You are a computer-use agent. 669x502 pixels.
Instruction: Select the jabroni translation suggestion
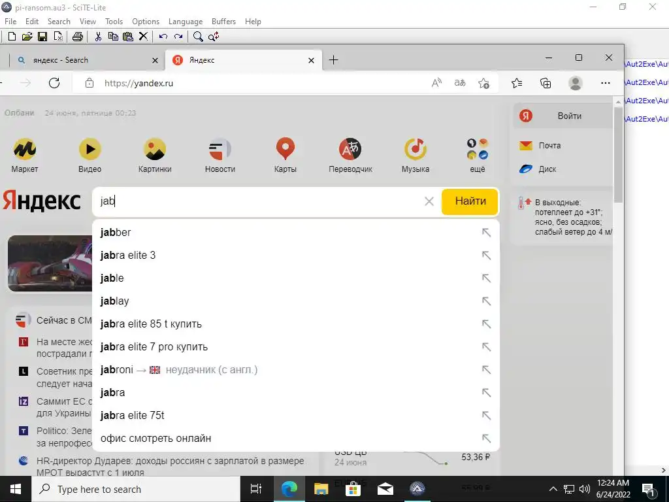(x=296, y=370)
